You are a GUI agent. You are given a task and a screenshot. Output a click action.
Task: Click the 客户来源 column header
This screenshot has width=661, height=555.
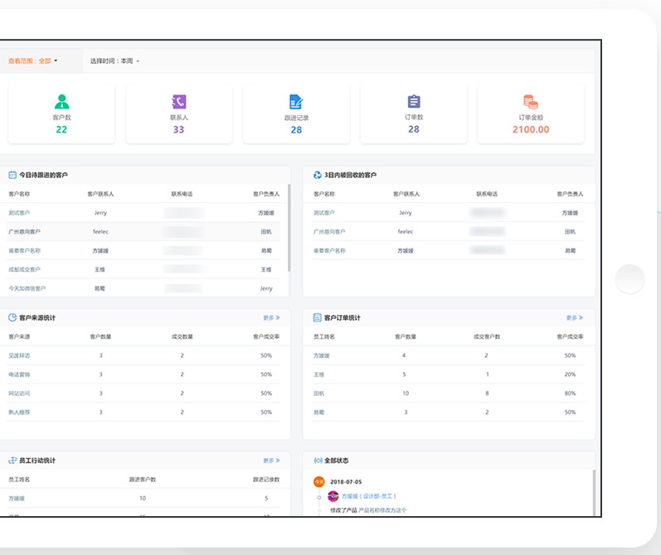click(19, 336)
